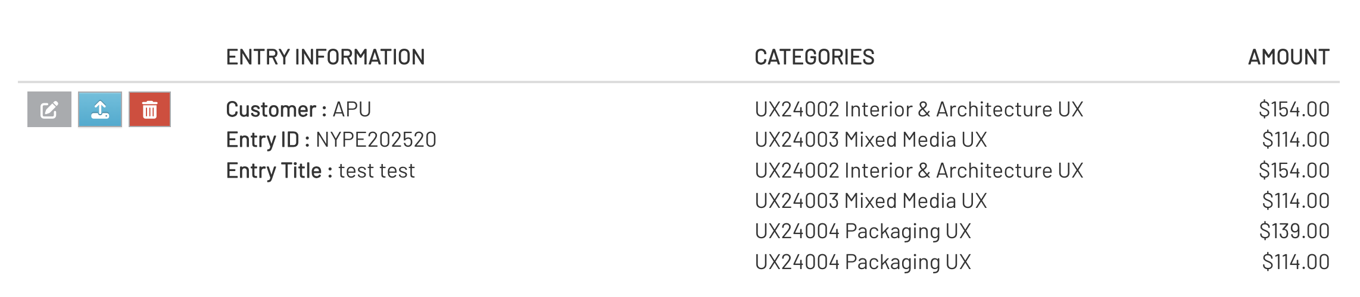
Task: Click the blue upload icon button
Action: click(x=100, y=109)
